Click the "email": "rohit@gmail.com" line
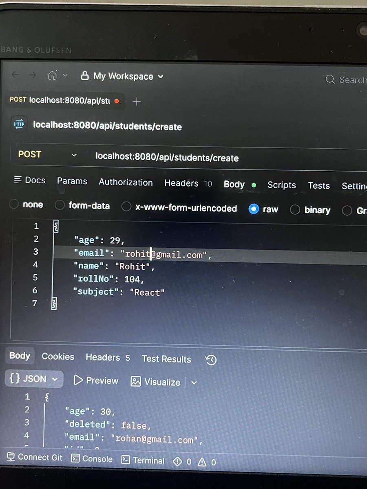This screenshot has width=367, height=489. coord(143,254)
